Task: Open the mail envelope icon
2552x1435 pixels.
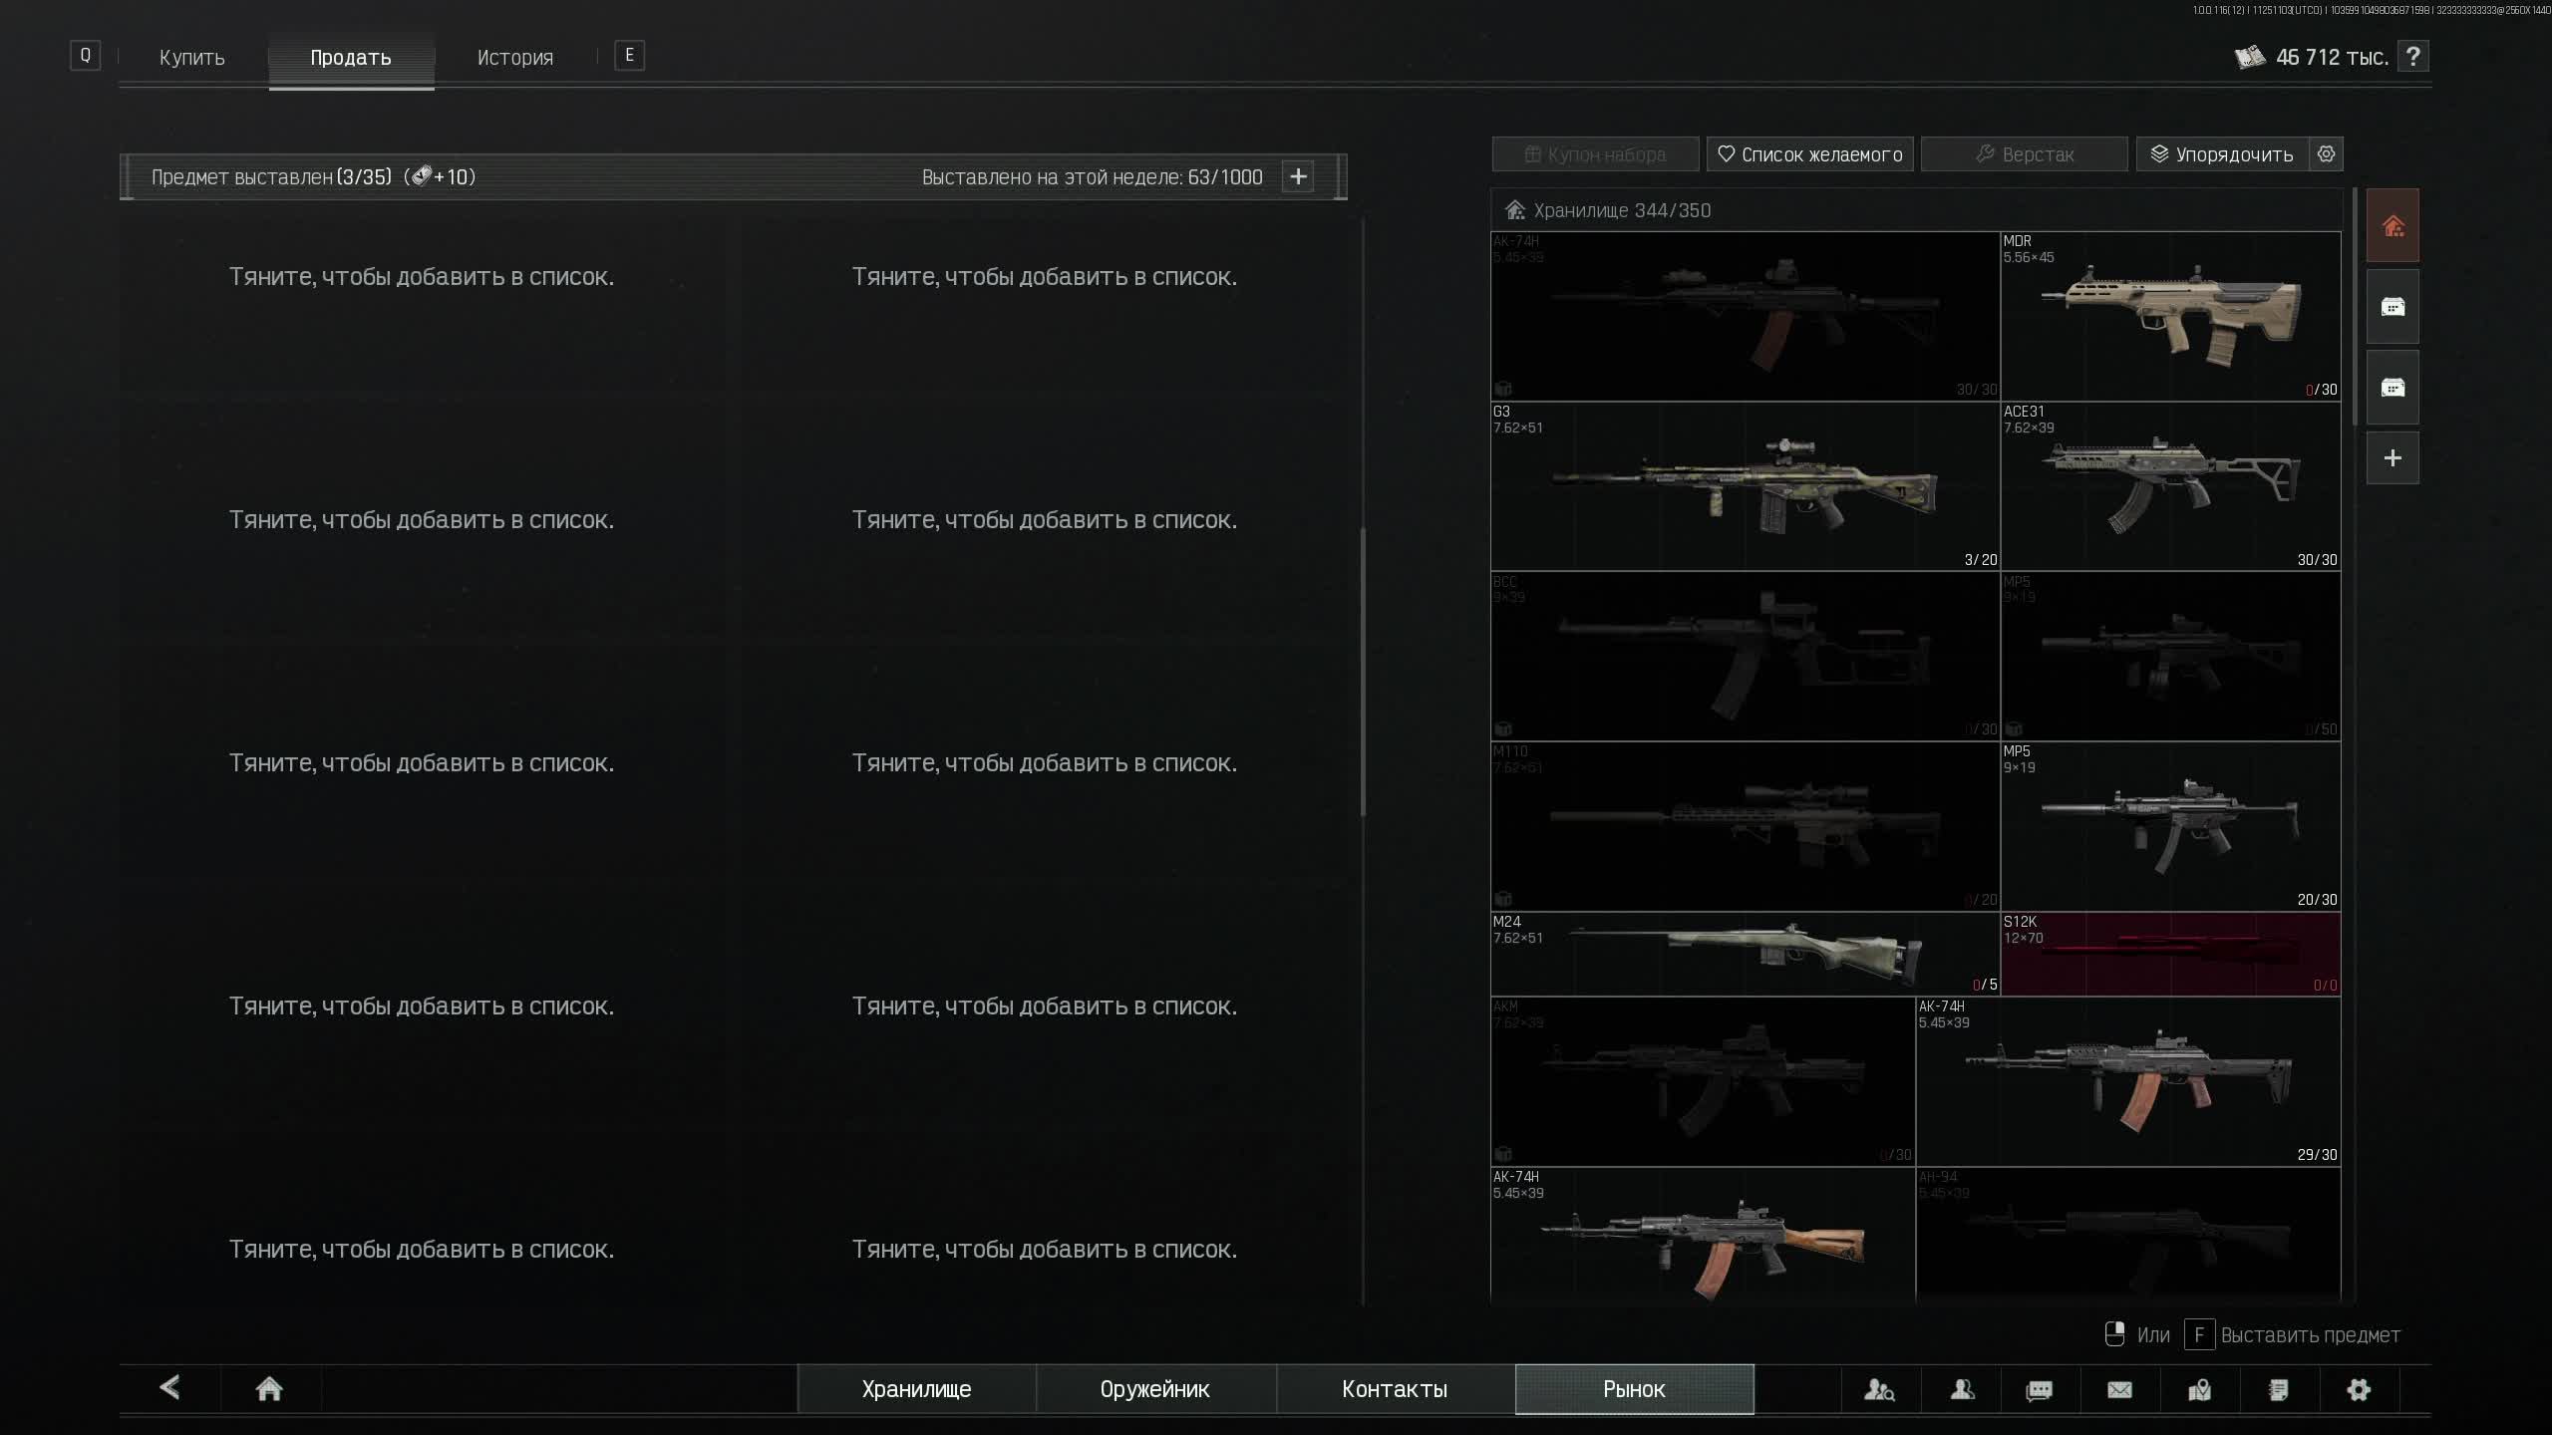Action: pos(2119,1389)
